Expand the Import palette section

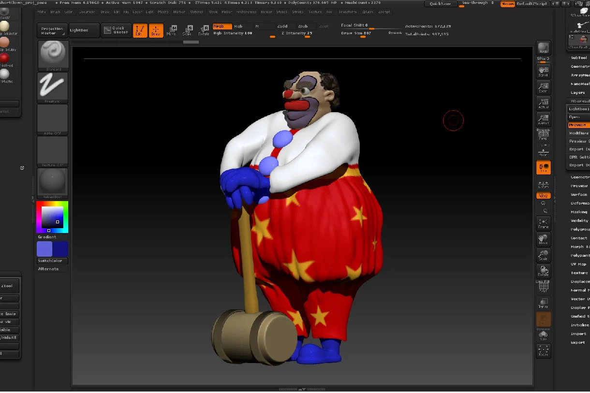click(578, 334)
